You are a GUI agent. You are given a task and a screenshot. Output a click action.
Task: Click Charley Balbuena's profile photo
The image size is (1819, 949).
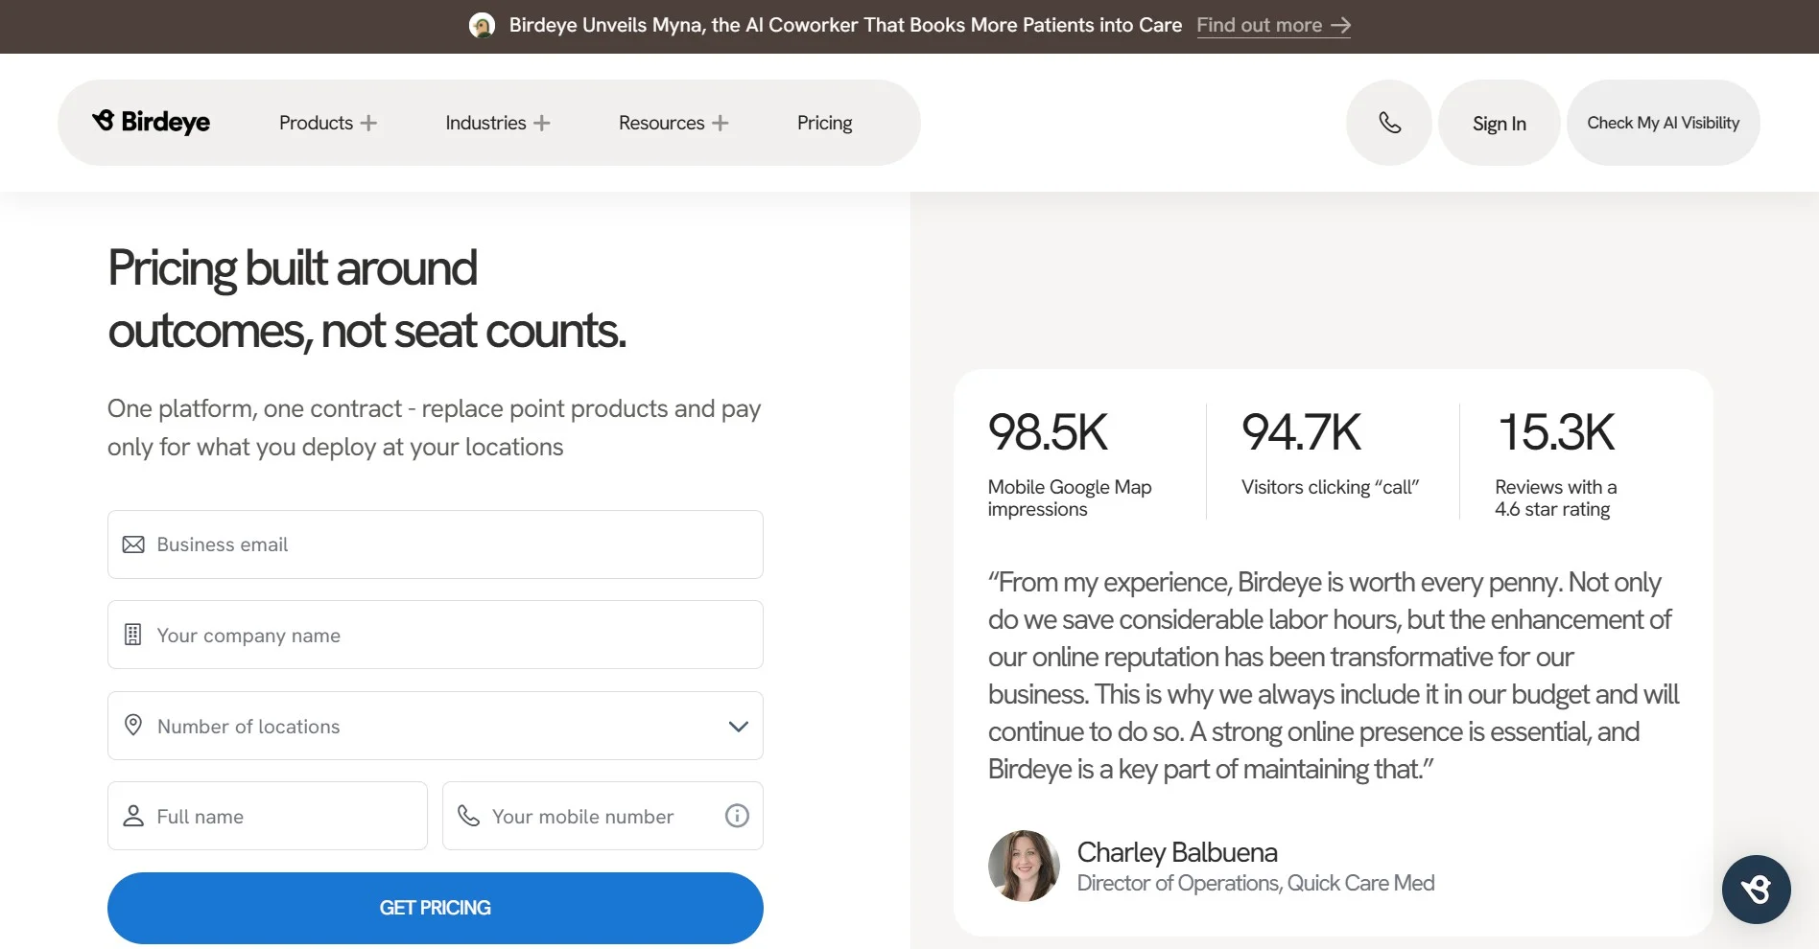pos(1024,866)
